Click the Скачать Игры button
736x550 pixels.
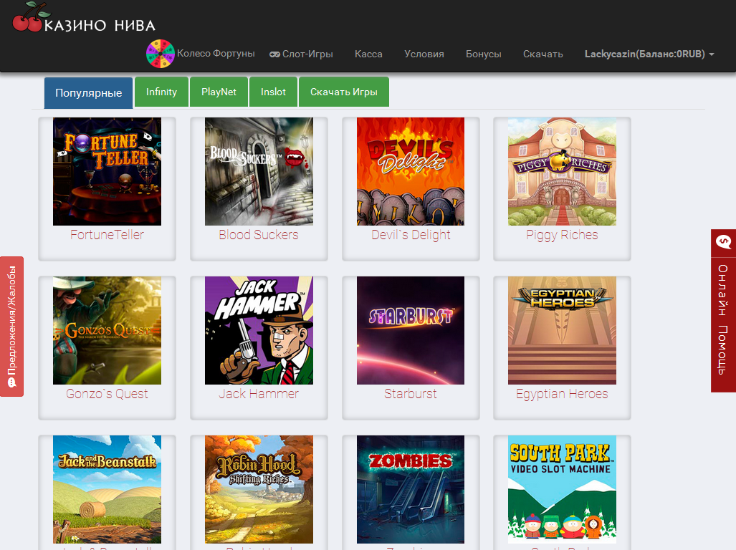click(x=344, y=92)
